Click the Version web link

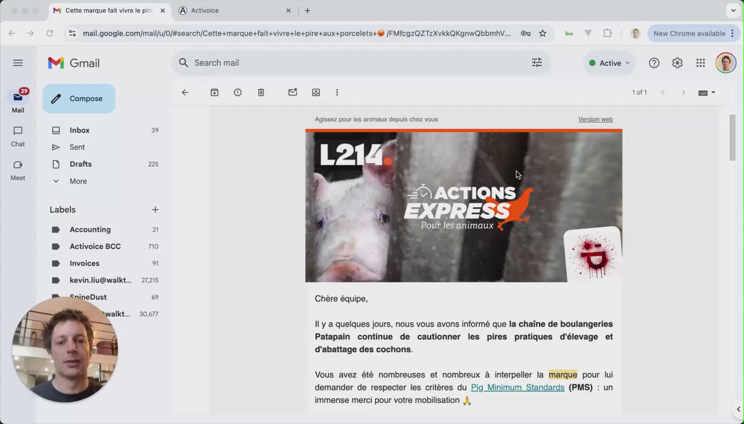pyautogui.click(x=595, y=119)
